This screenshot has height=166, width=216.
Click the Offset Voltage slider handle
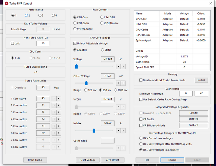click(86, 83)
